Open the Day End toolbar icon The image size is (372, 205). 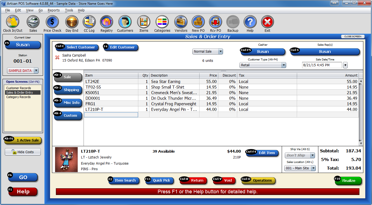click(x=72, y=22)
